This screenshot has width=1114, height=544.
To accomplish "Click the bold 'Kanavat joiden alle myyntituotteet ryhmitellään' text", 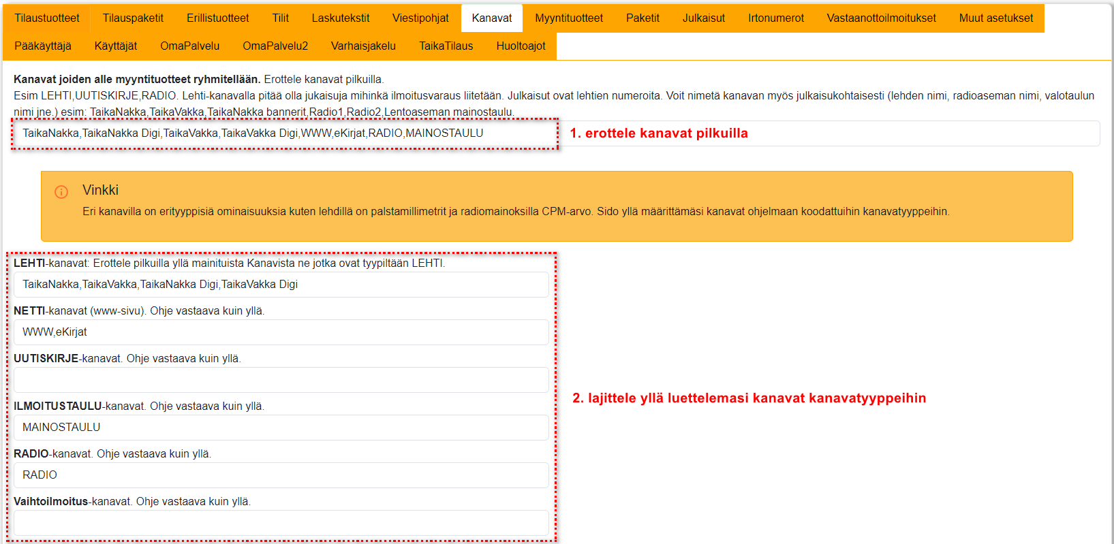I will click(137, 80).
